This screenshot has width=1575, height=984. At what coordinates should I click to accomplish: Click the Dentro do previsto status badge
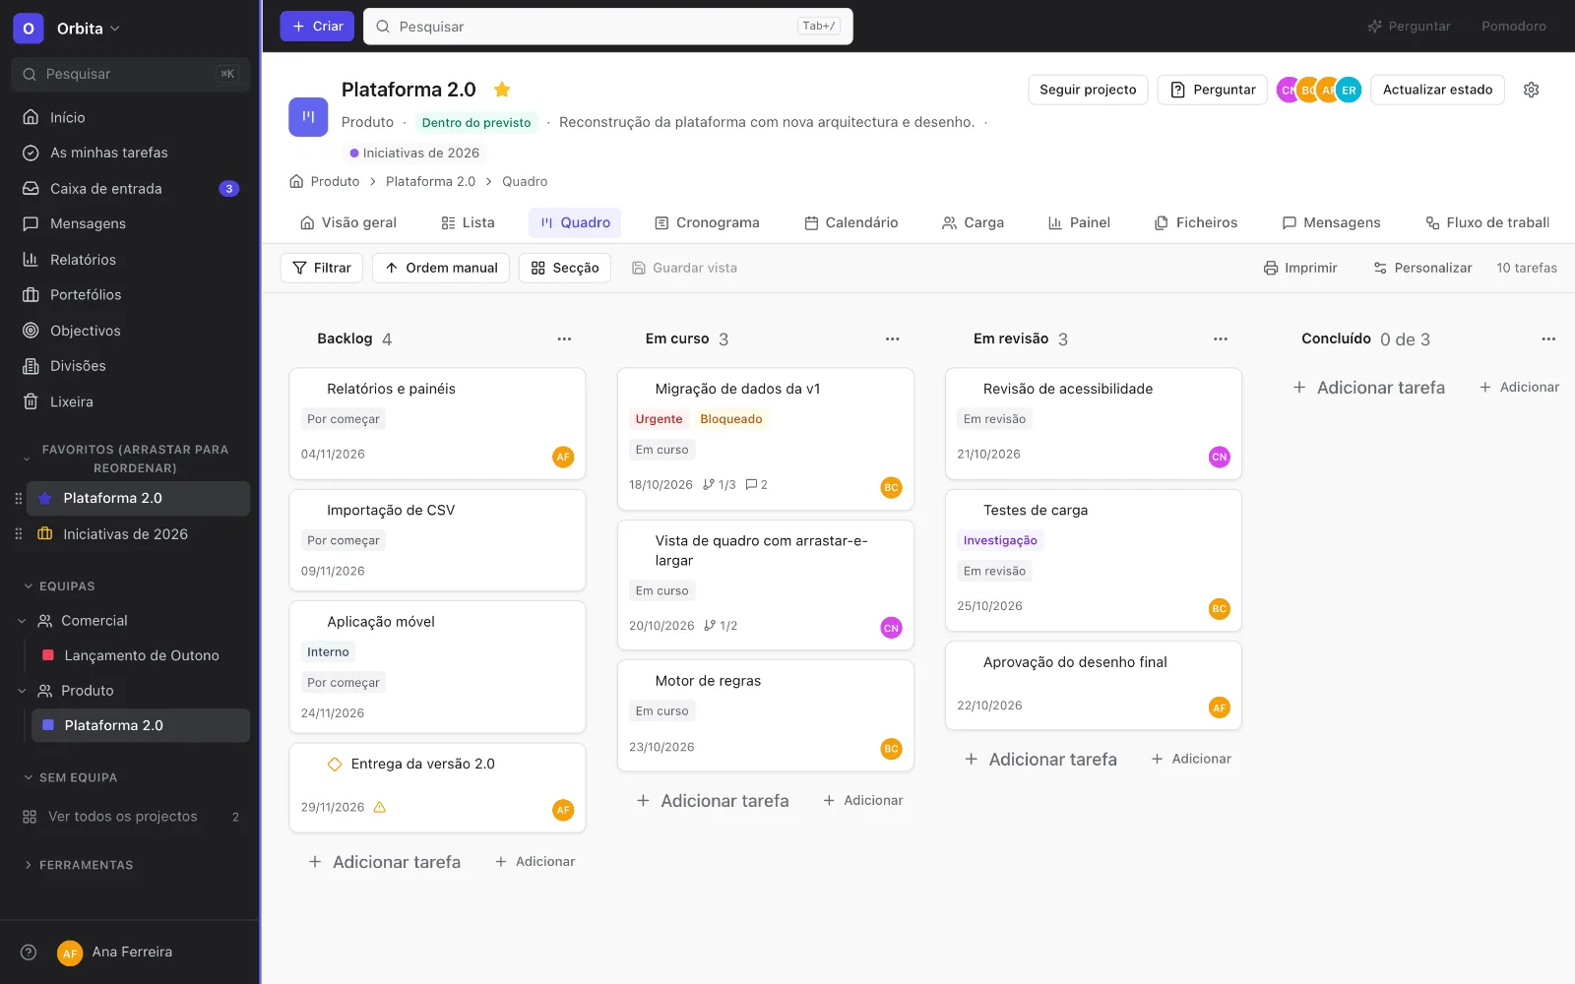476,123
